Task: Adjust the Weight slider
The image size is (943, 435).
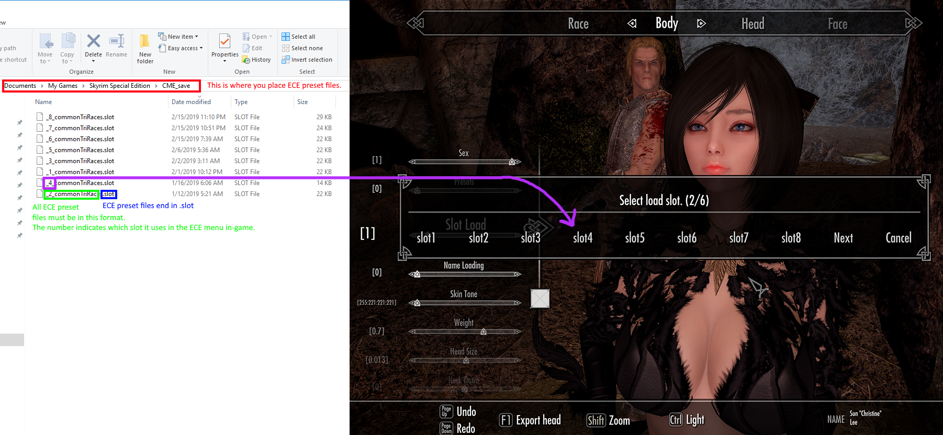Action: (465, 331)
